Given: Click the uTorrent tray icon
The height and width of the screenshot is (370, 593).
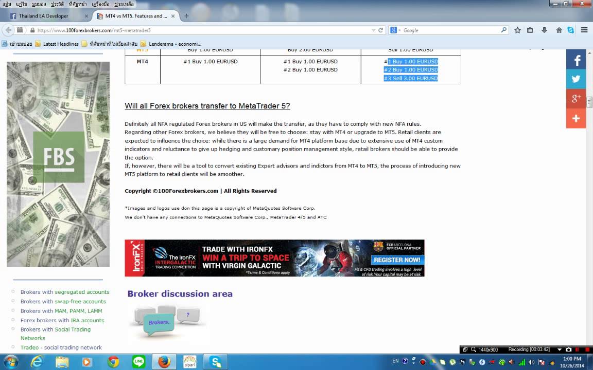Looking at the screenshot, I should (452, 362).
